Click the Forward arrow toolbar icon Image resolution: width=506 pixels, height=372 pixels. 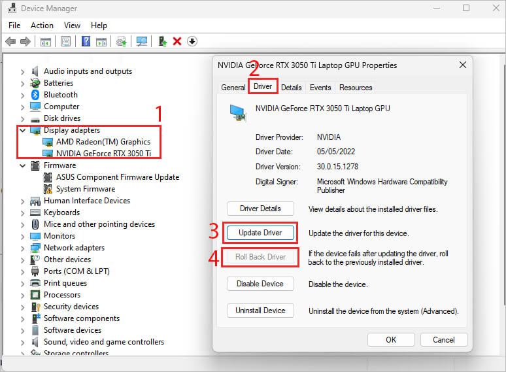(25, 41)
